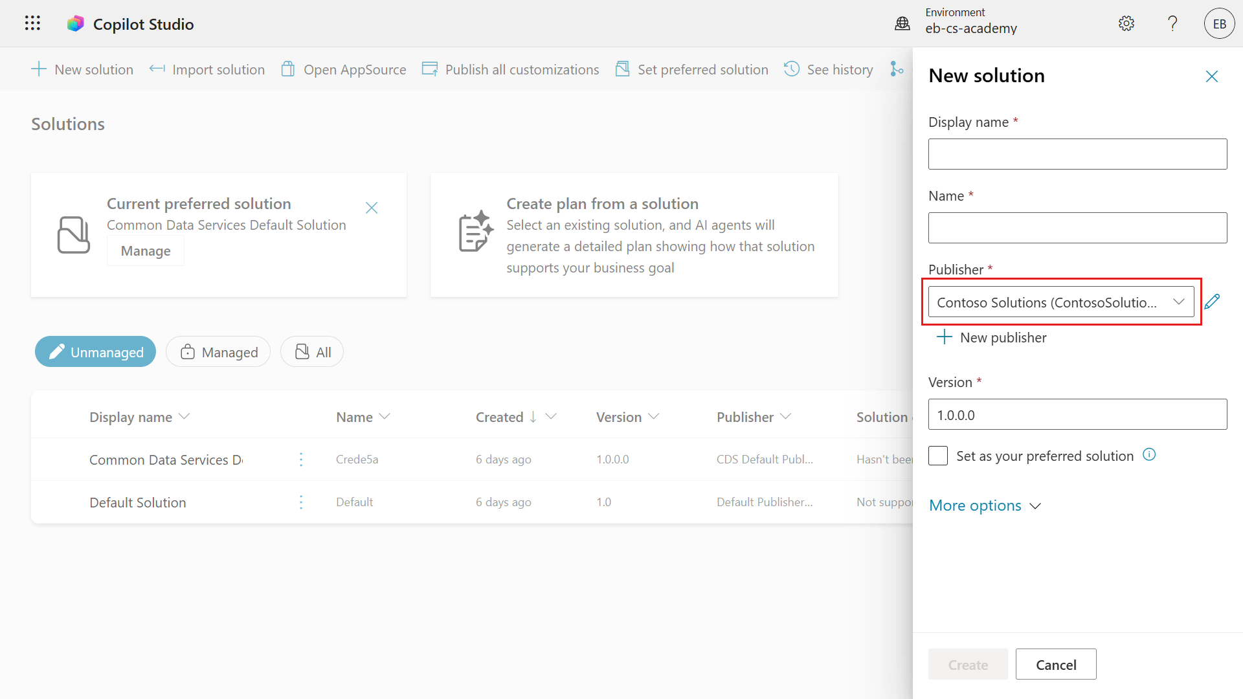
Task: Click the Copilot Studio logo icon
Action: (x=76, y=24)
